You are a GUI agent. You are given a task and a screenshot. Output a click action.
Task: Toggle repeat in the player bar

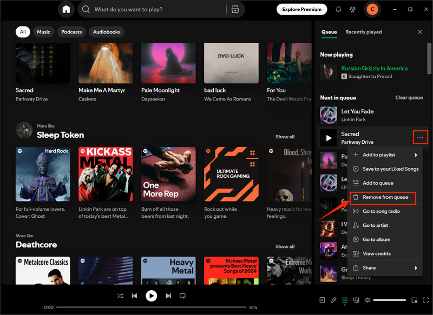(x=182, y=296)
